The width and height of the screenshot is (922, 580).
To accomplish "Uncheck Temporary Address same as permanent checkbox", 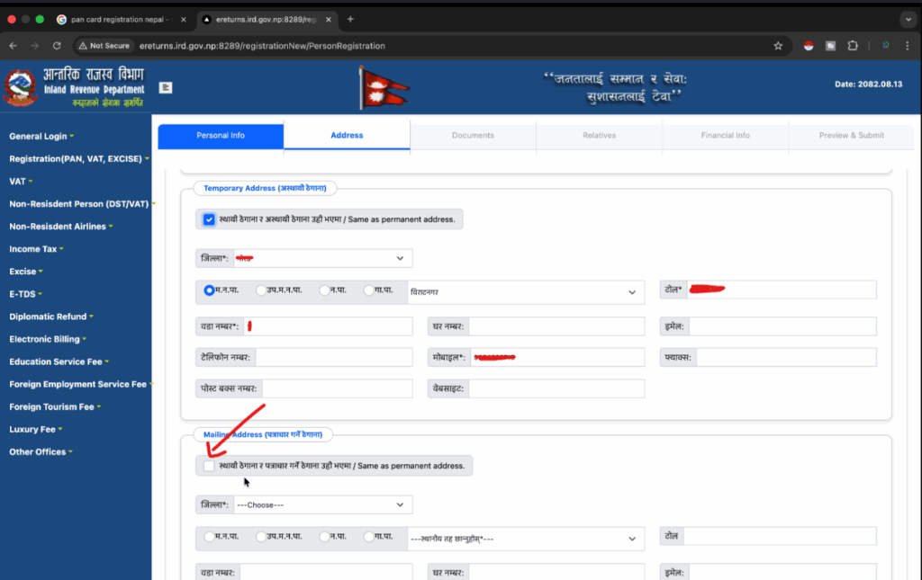I will [209, 219].
